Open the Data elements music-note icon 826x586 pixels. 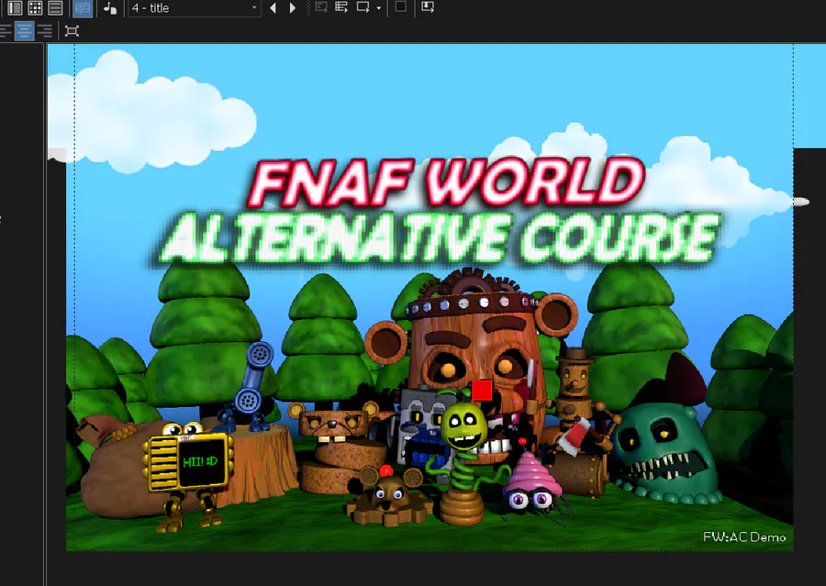[x=109, y=7]
